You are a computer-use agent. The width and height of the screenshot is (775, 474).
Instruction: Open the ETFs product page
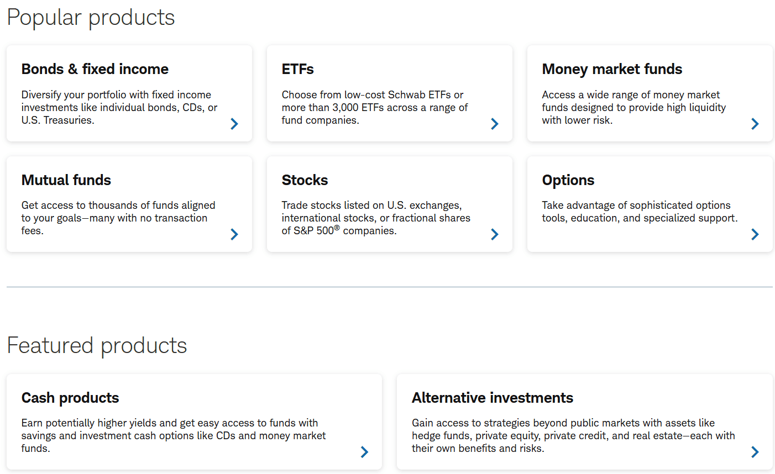point(389,93)
